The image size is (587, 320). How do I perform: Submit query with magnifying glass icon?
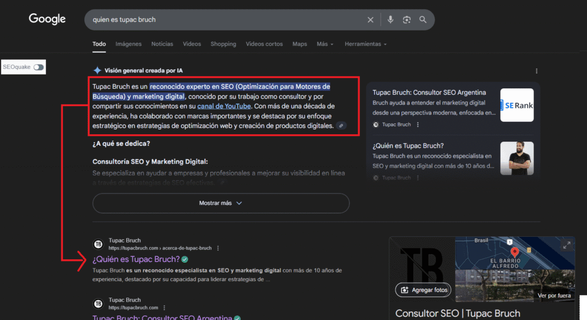pyautogui.click(x=422, y=19)
